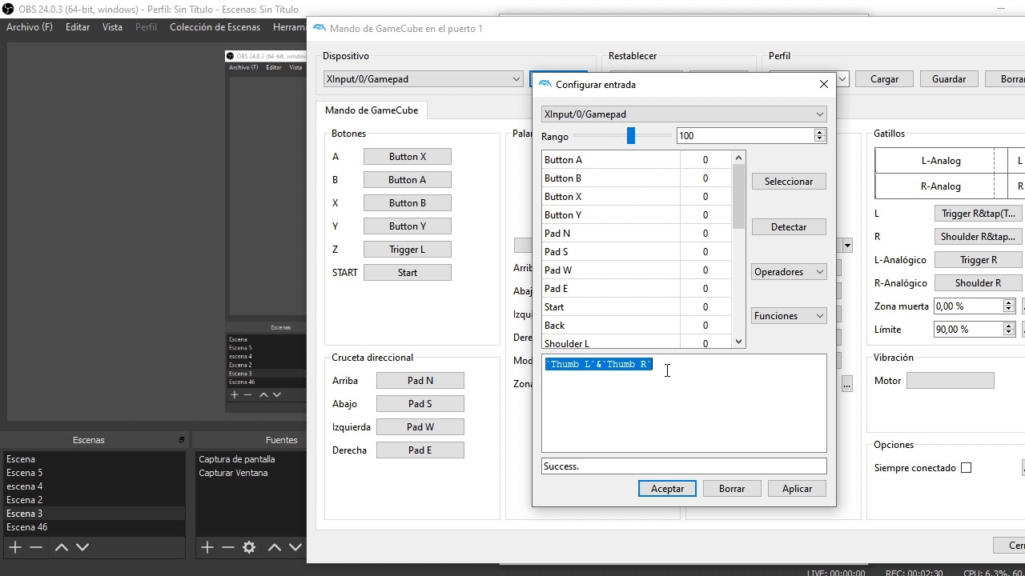The height and width of the screenshot is (576, 1025).
Task: Select Button A row in input list
Action: 637,160
